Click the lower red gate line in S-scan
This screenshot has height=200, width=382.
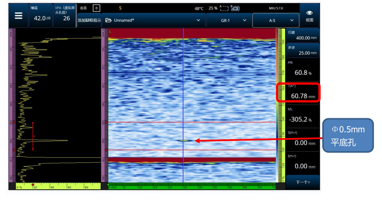[x=192, y=150]
